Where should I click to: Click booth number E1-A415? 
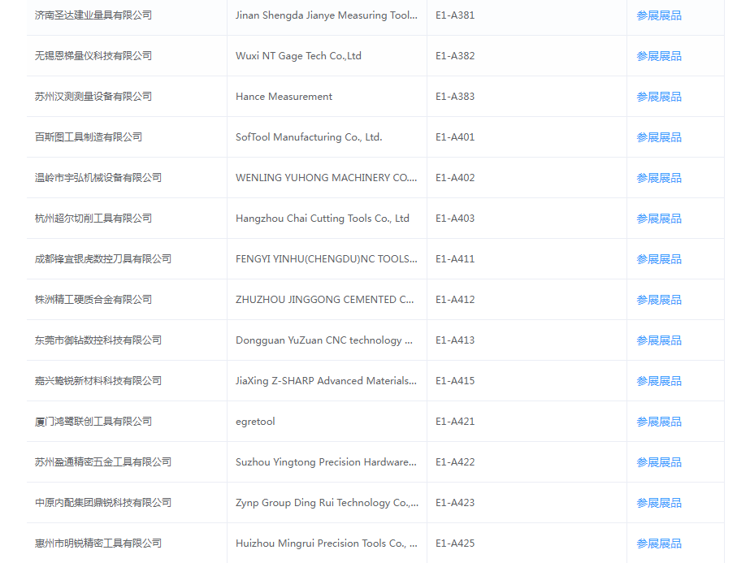click(x=455, y=381)
